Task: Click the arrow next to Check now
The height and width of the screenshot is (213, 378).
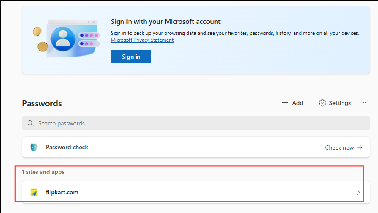Action: (360, 148)
